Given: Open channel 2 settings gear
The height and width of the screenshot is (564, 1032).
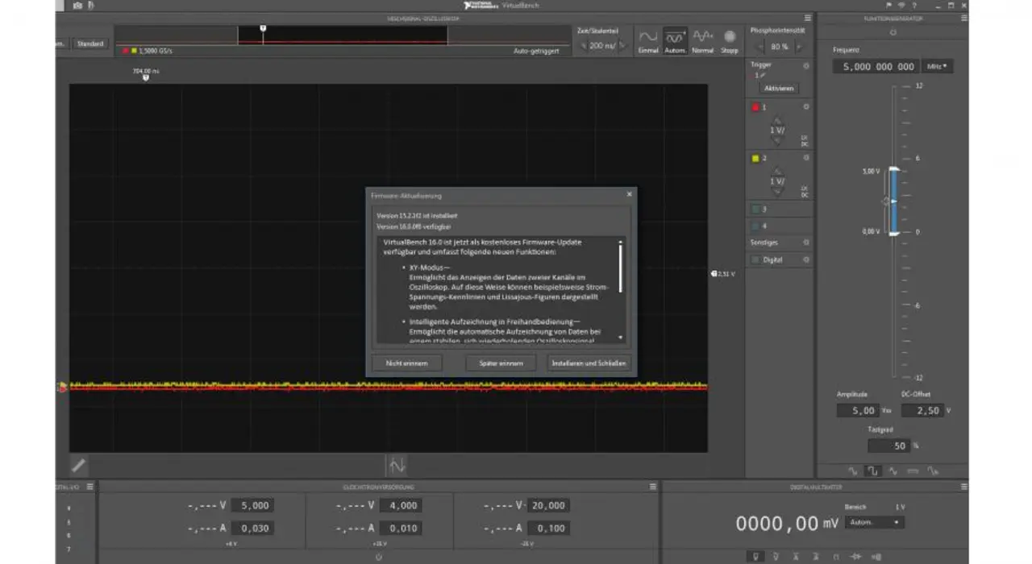Looking at the screenshot, I should pos(806,158).
